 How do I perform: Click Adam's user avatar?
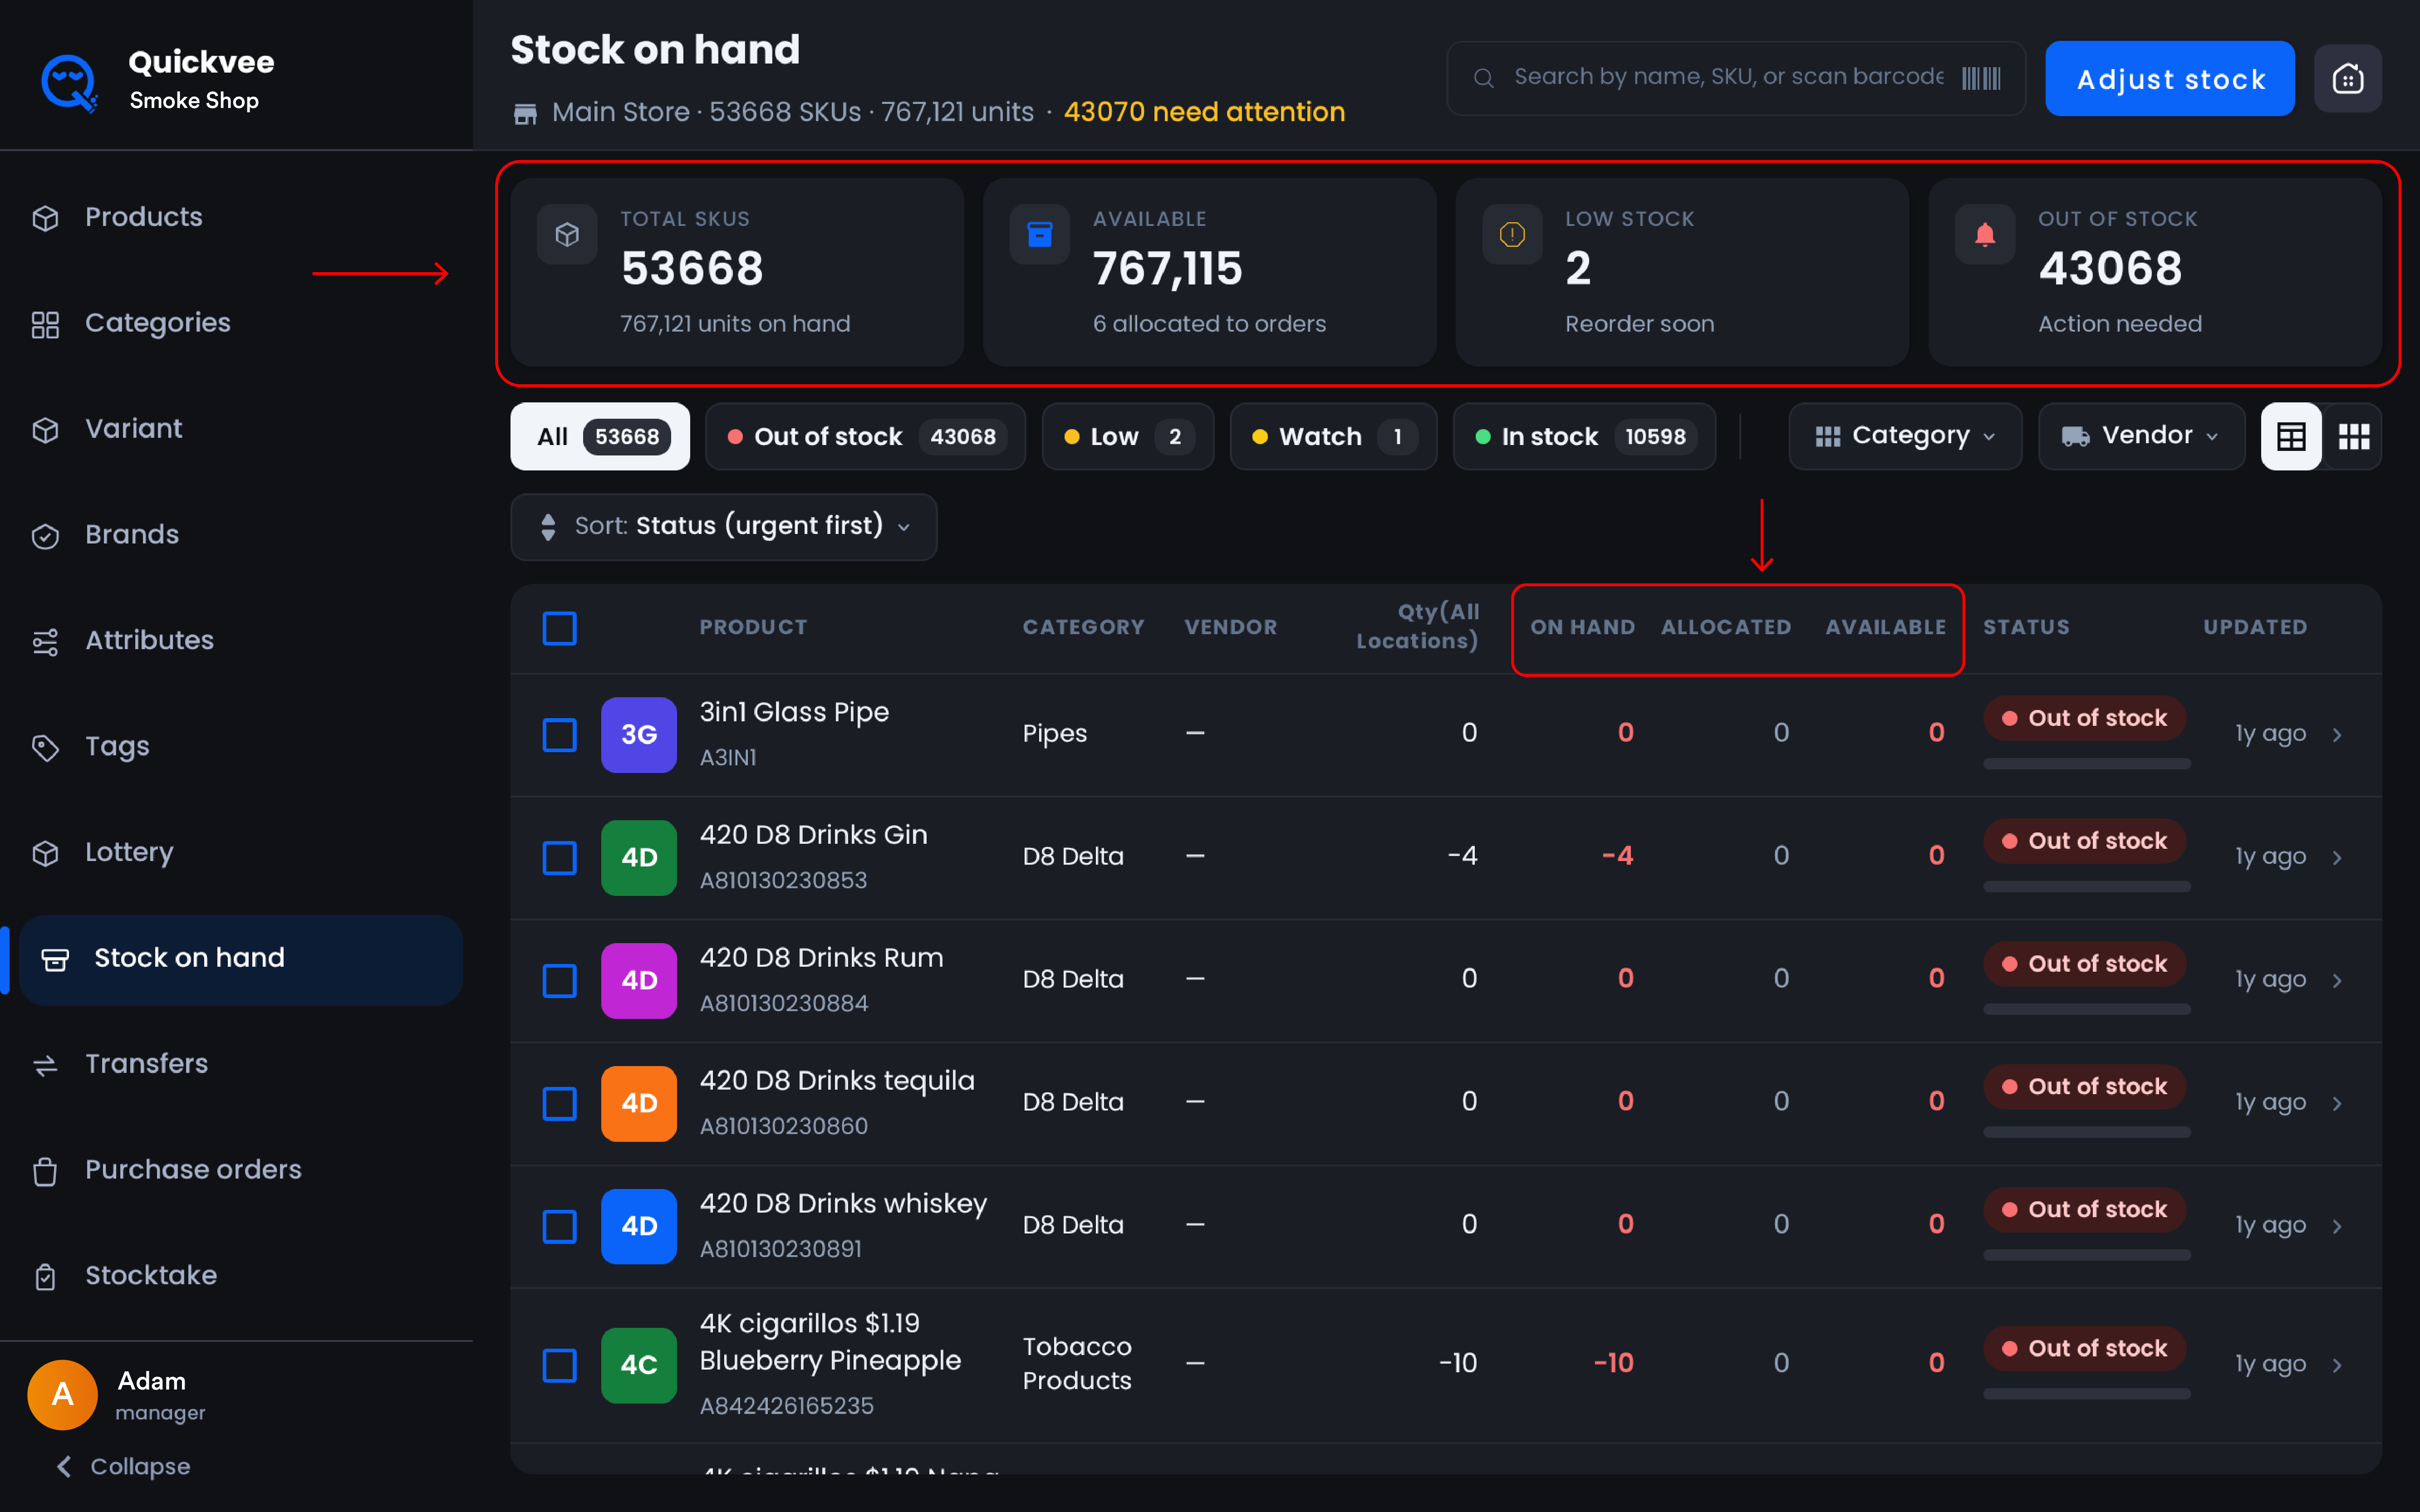click(62, 1394)
